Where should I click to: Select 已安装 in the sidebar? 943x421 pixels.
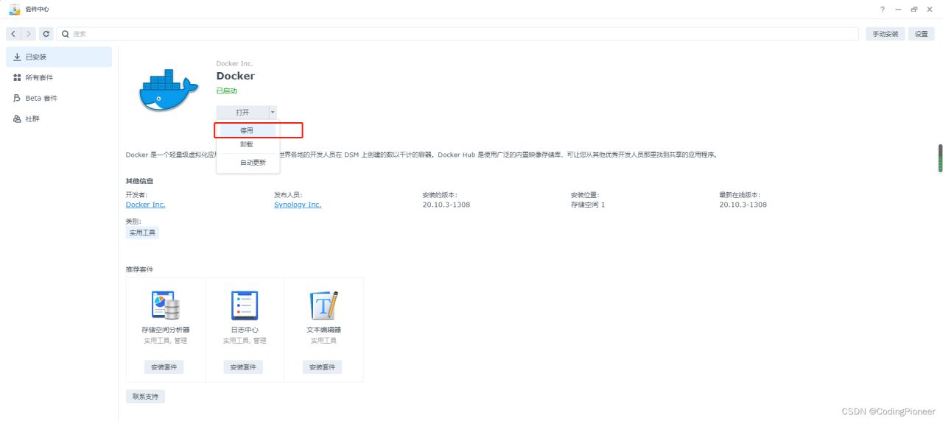(x=59, y=57)
